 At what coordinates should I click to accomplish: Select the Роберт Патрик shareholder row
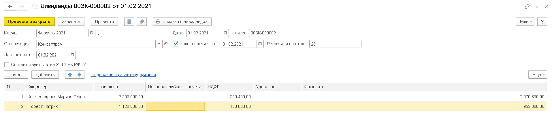click(43, 106)
